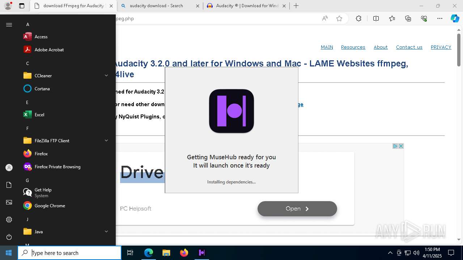Click the Start menu hamburger expand icon

click(9, 25)
